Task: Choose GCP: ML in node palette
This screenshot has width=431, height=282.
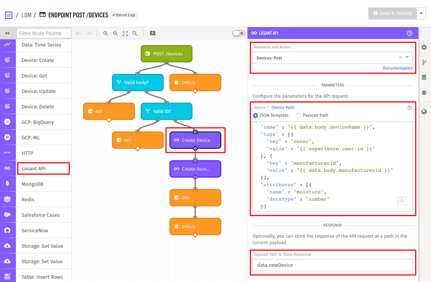Action: coord(44,138)
